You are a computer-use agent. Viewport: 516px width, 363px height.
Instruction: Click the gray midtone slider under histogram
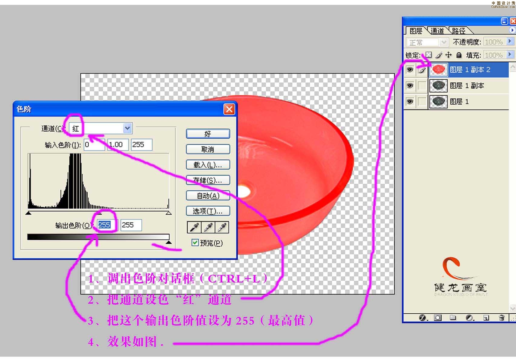99,213
